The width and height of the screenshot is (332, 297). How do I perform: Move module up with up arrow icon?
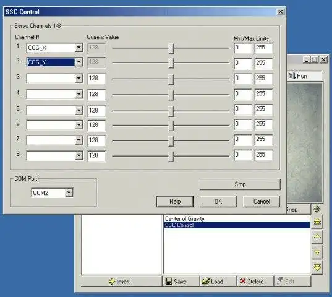tap(317, 236)
